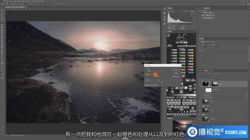This screenshot has height=140, width=250.
Task: Close the Photo Filter dialog
Action: pos(180,65)
